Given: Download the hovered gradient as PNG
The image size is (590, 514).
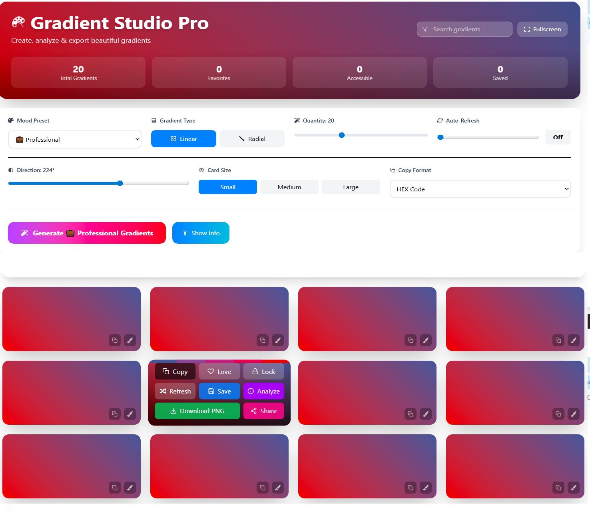Looking at the screenshot, I should coord(197,411).
